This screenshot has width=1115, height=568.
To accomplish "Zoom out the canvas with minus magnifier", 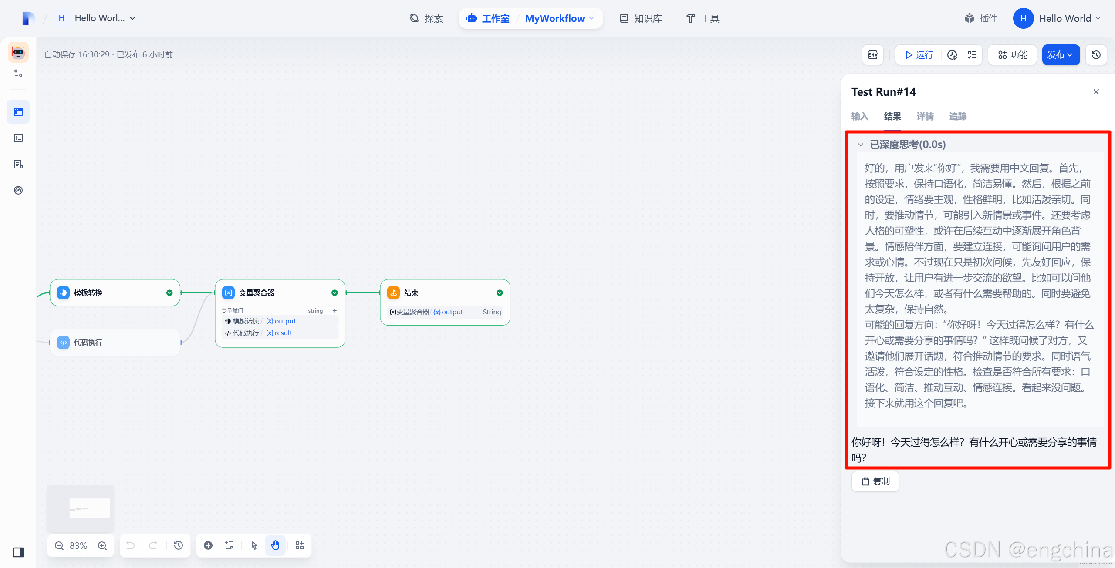I will pos(59,546).
